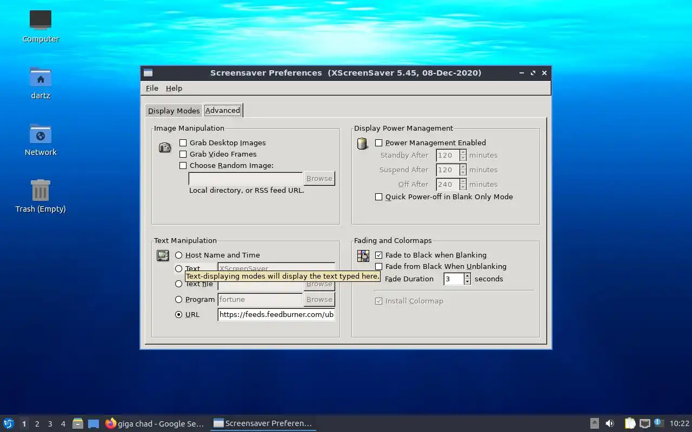Enable Power Management Enabled checkbox
The width and height of the screenshot is (692, 432).
click(378, 143)
